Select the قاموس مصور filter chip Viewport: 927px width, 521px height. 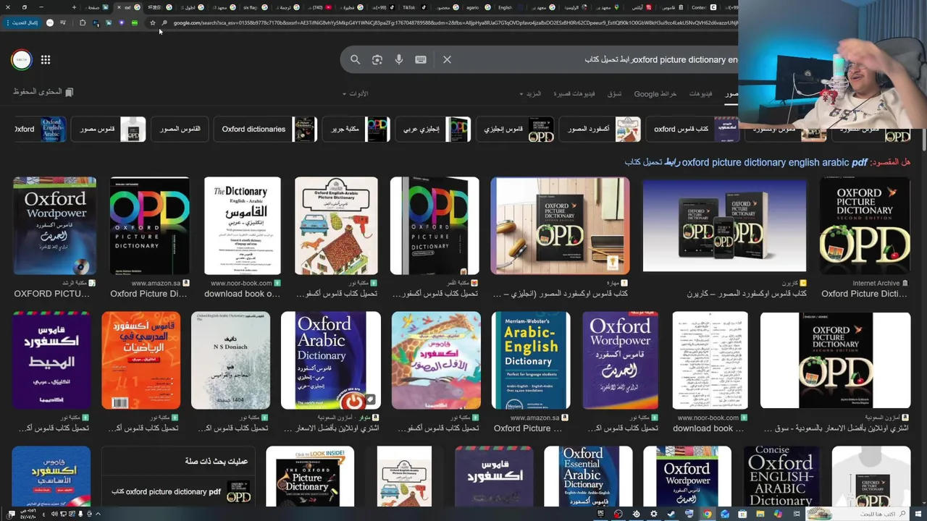(x=109, y=129)
